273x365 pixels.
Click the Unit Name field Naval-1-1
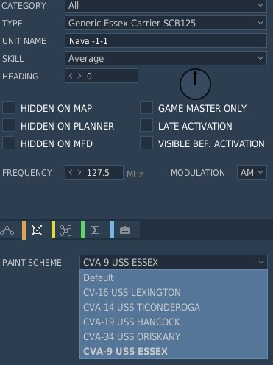166,40
